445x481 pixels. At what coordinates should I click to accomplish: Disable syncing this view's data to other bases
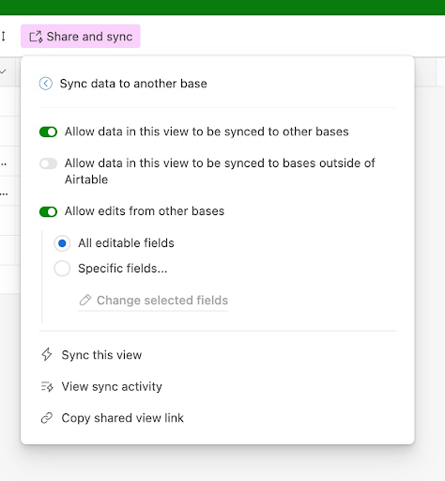click(48, 132)
